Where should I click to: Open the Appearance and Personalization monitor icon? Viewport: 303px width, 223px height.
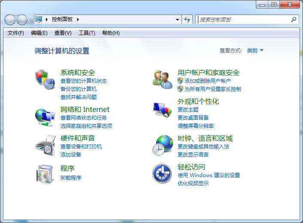(162, 110)
